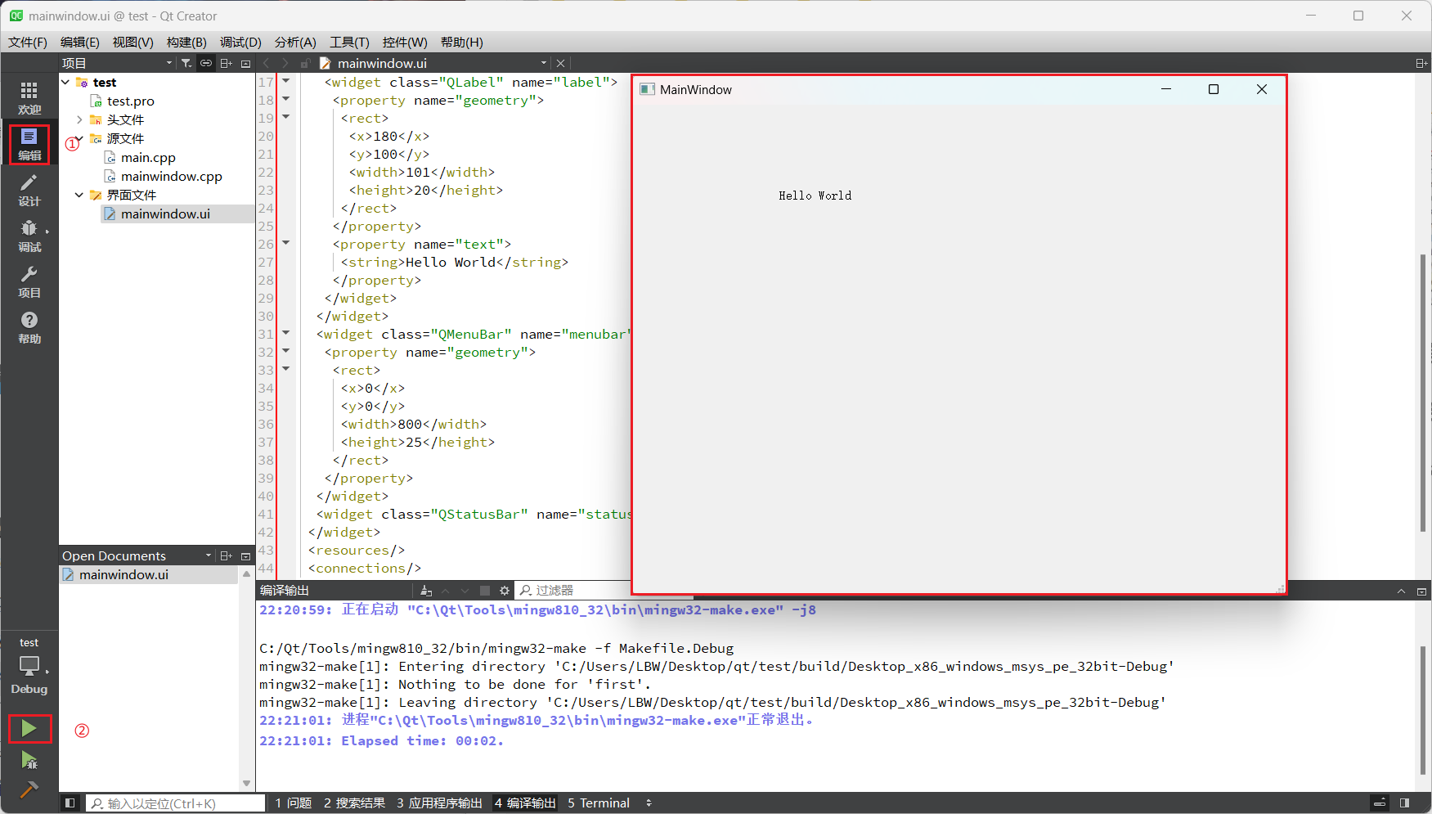Image resolution: width=1432 pixels, height=814 pixels.
Task: Go forward in editor navigation history
Action: pos(285,63)
